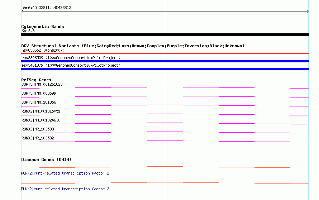This screenshot has height=200, width=319.
Task: Click the second orange OMIM gene line
Action: tap(165, 183)
